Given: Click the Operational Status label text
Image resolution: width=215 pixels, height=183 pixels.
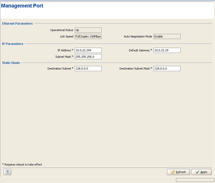Looking at the screenshot, I should (x=62, y=30).
